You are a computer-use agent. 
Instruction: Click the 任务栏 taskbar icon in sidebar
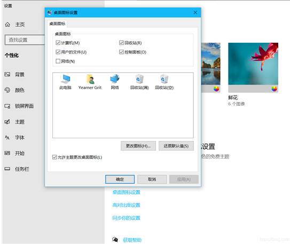7,169
